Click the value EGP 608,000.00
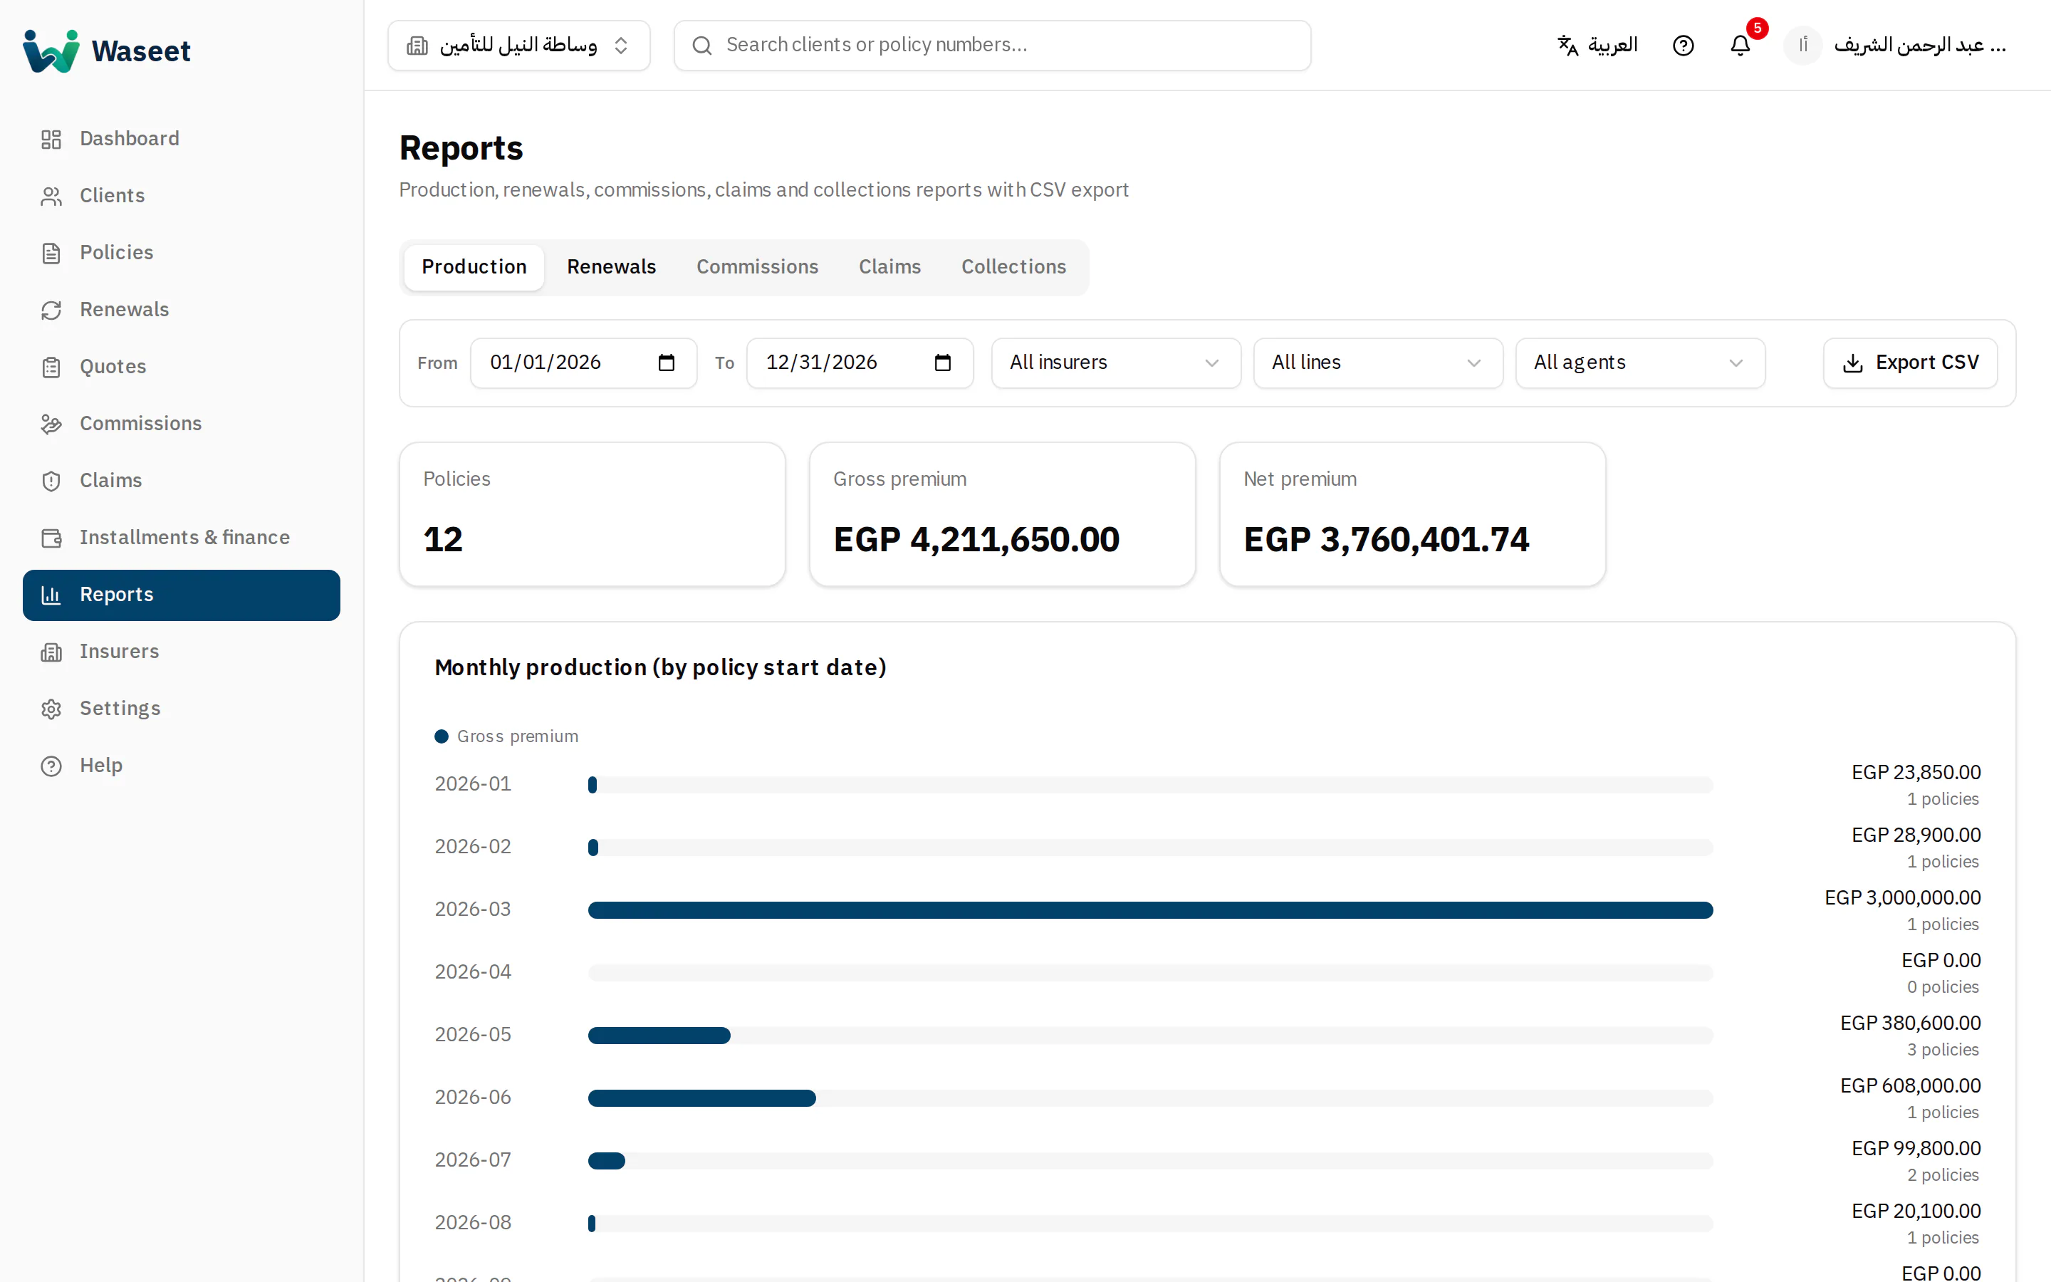This screenshot has height=1282, width=2051. tap(1910, 1085)
